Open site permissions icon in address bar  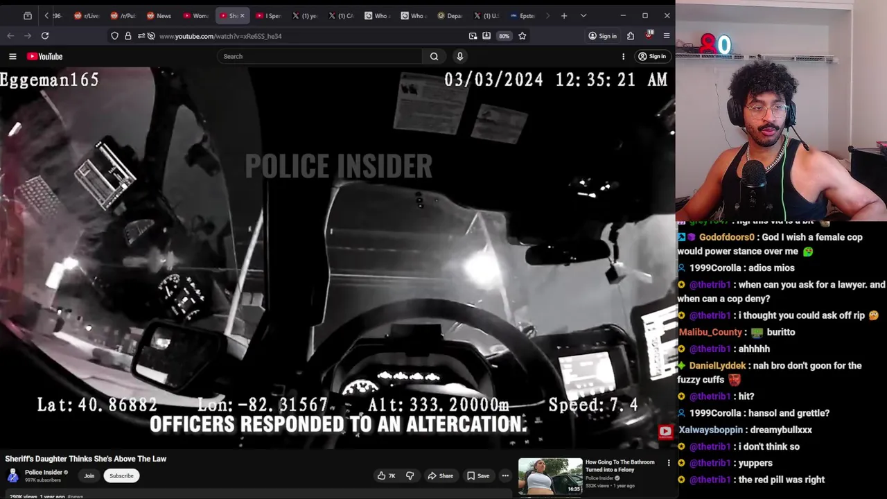[141, 35]
